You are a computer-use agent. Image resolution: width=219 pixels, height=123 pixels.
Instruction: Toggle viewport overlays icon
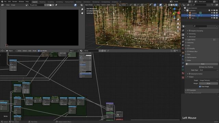pyautogui.click(x=161, y=5)
